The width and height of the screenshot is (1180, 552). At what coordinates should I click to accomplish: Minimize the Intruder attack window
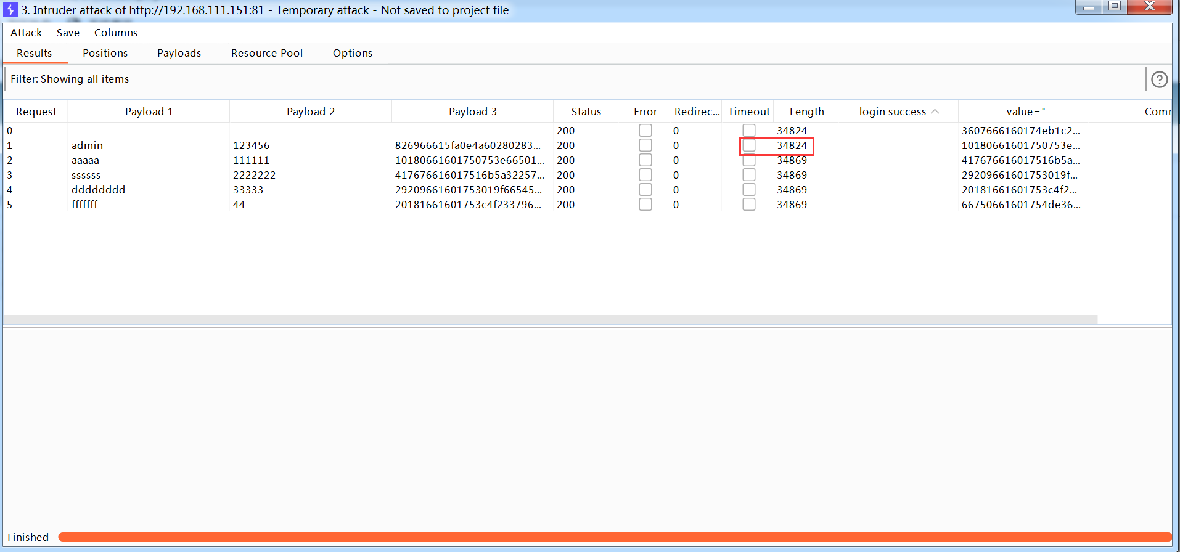(1089, 7)
